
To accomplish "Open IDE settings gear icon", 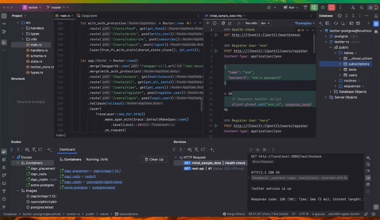I will [x=370, y=8].
